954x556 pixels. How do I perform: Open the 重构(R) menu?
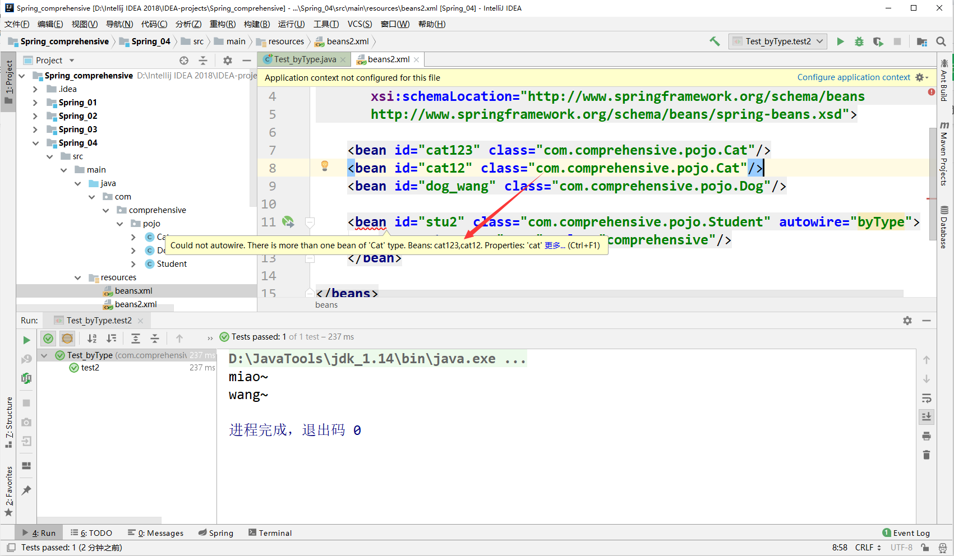tap(223, 24)
